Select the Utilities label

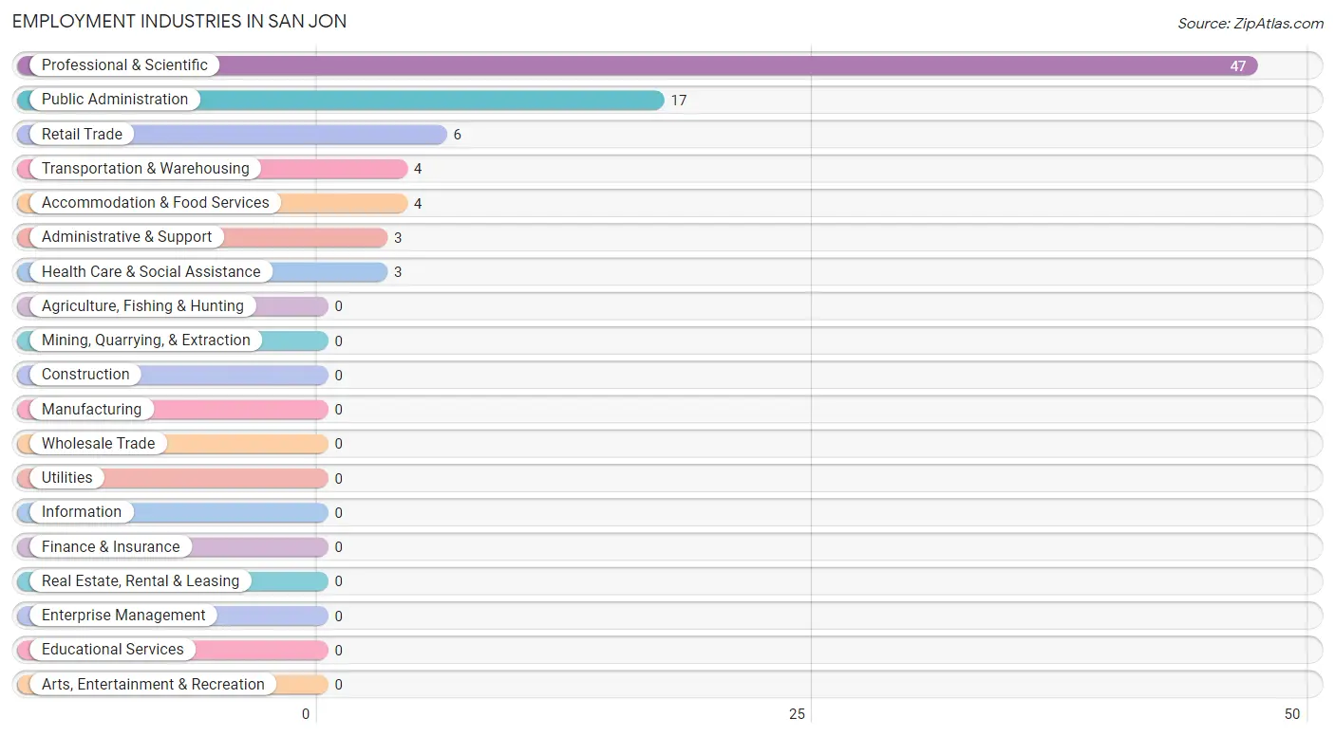[67, 478]
